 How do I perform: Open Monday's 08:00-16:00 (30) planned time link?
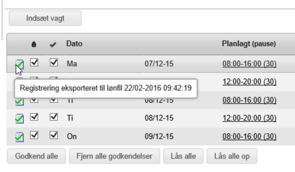(250, 63)
